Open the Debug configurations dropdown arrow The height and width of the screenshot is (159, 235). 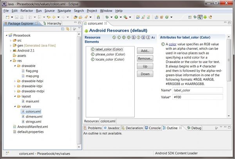[111, 17]
